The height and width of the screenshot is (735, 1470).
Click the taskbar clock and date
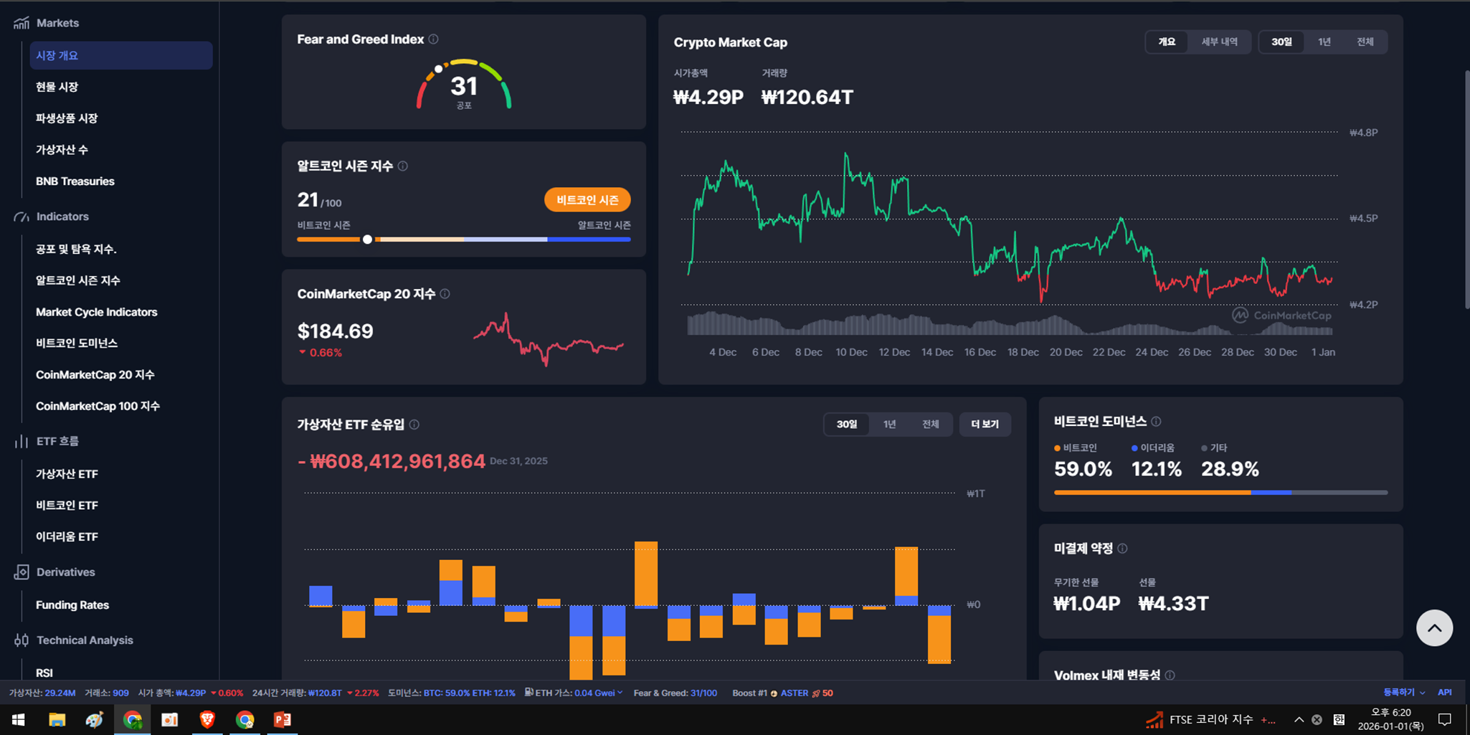point(1390,719)
